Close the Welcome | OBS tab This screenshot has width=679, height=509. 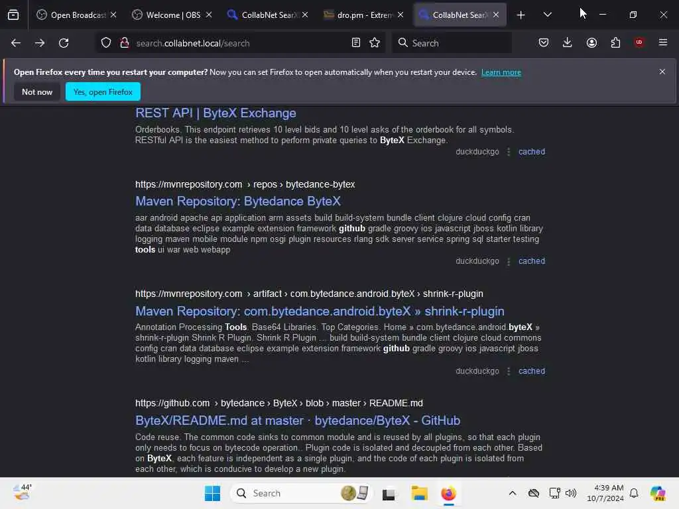209,15
